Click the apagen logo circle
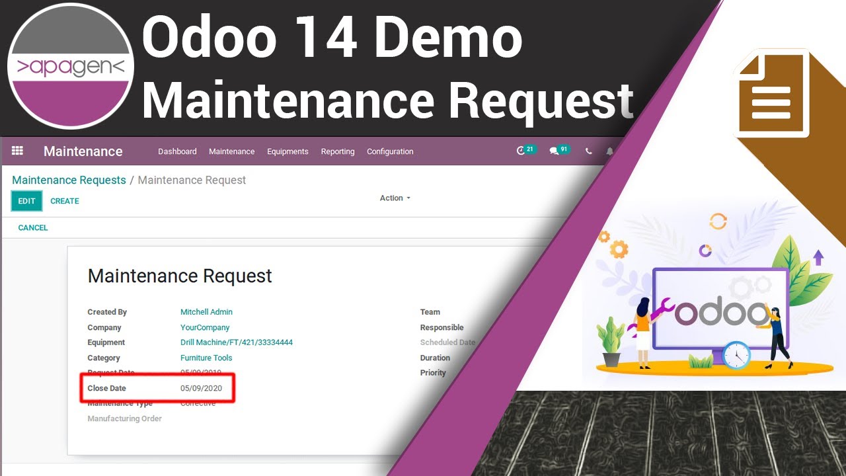 point(71,66)
